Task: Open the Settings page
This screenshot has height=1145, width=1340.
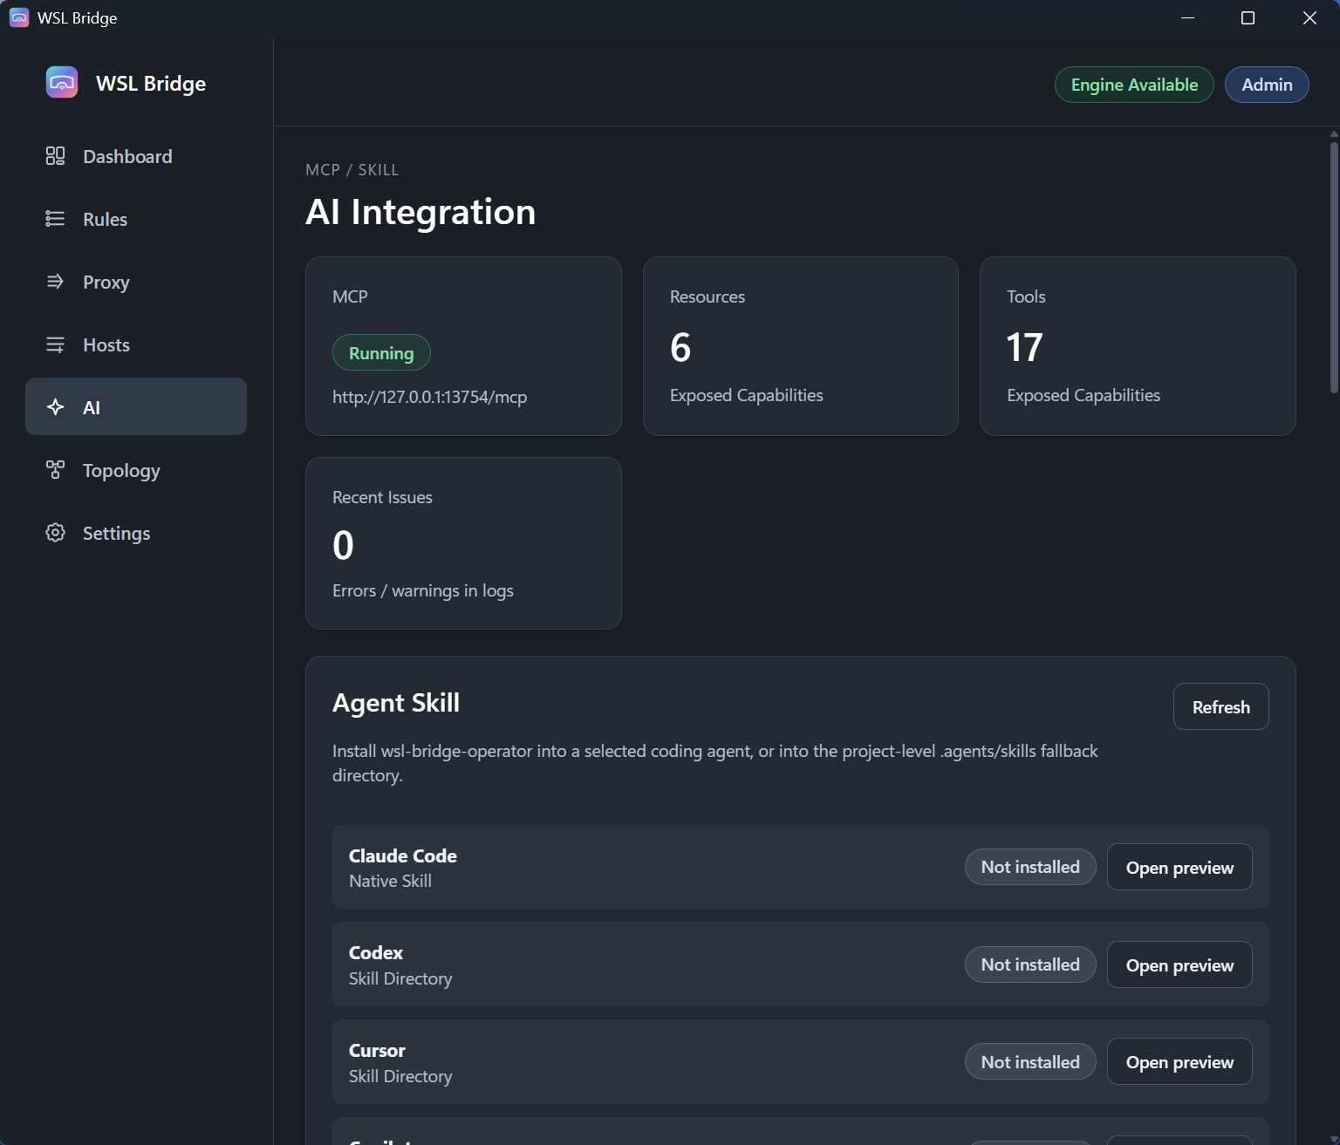Action: coord(136,533)
